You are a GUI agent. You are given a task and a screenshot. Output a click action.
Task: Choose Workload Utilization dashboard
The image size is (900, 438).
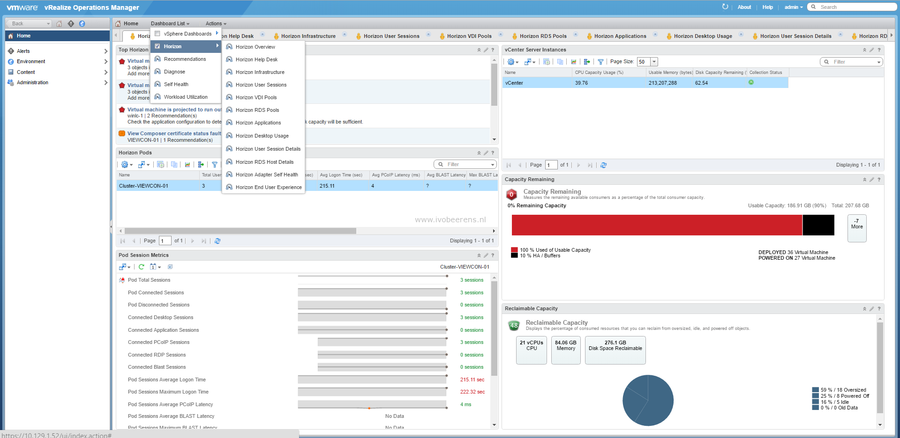coord(186,97)
